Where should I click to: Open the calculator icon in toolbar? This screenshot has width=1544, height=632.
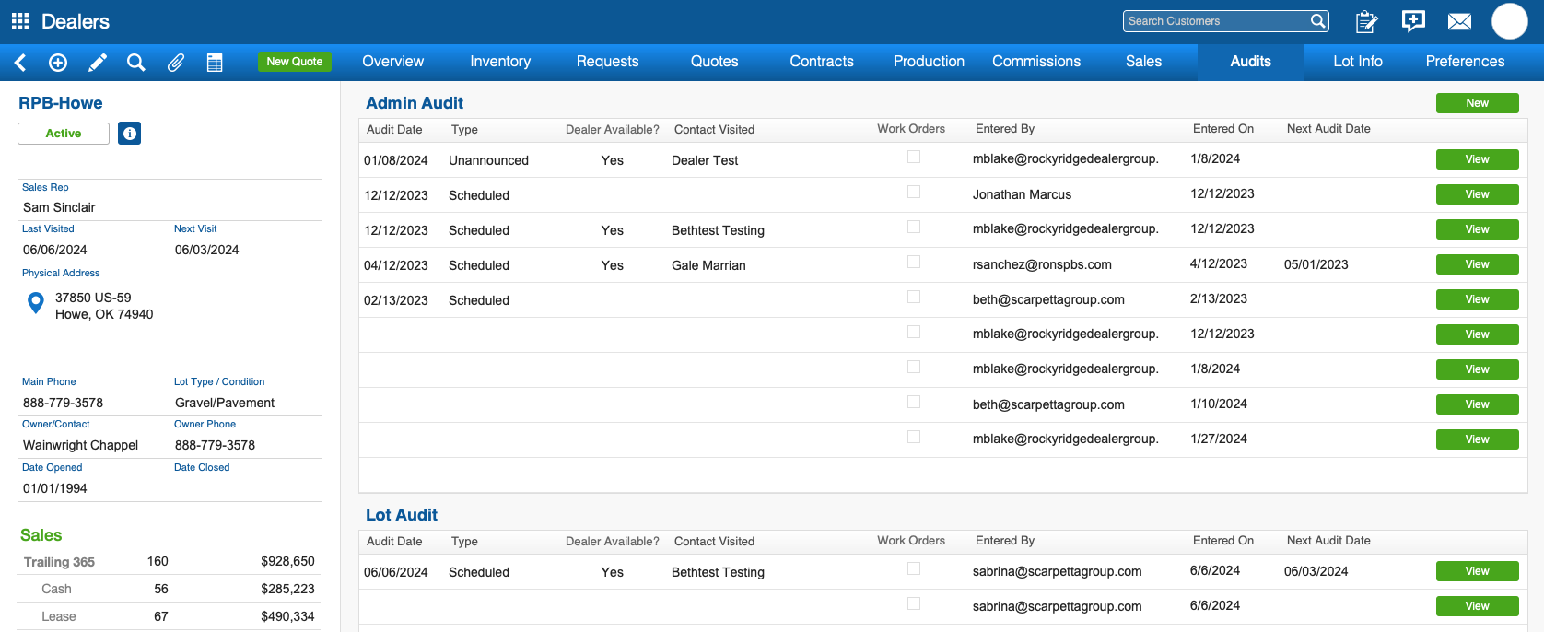click(x=215, y=63)
